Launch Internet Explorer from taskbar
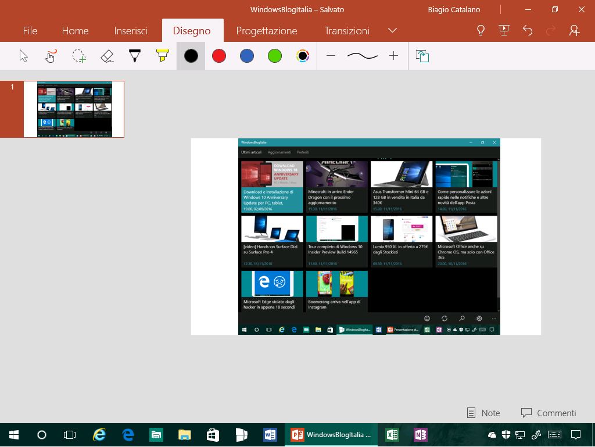595x447 pixels. click(x=99, y=435)
